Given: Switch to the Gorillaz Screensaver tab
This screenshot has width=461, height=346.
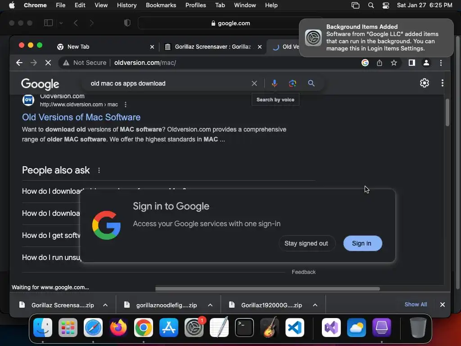Looking at the screenshot, I should point(212,47).
